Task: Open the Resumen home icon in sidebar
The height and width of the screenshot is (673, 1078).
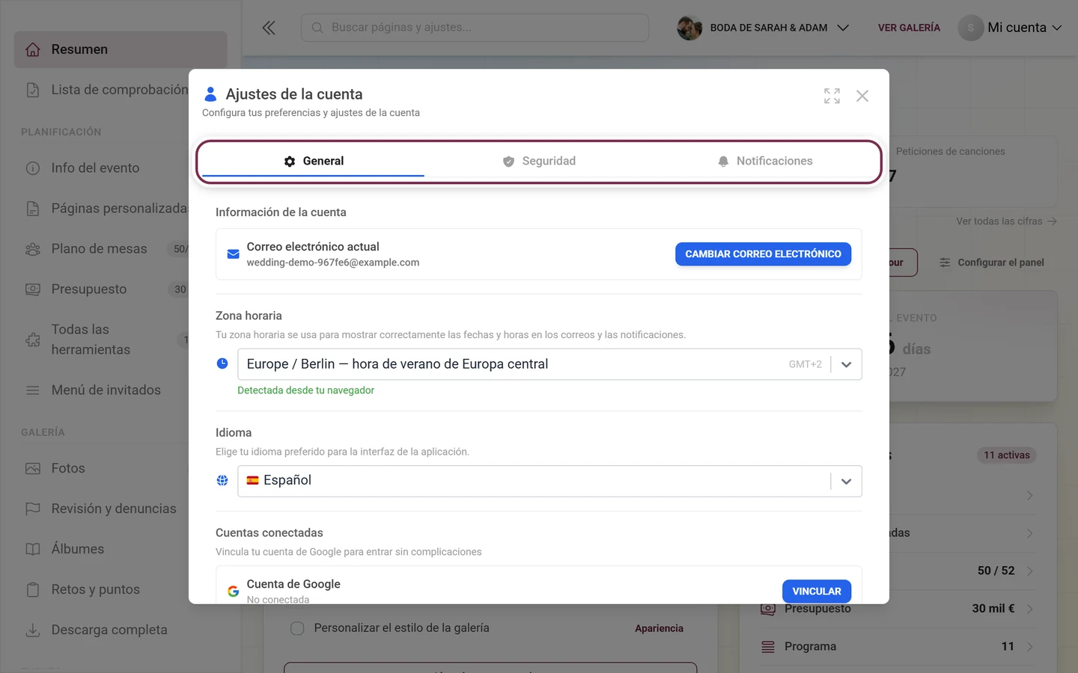Action: (x=33, y=49)
